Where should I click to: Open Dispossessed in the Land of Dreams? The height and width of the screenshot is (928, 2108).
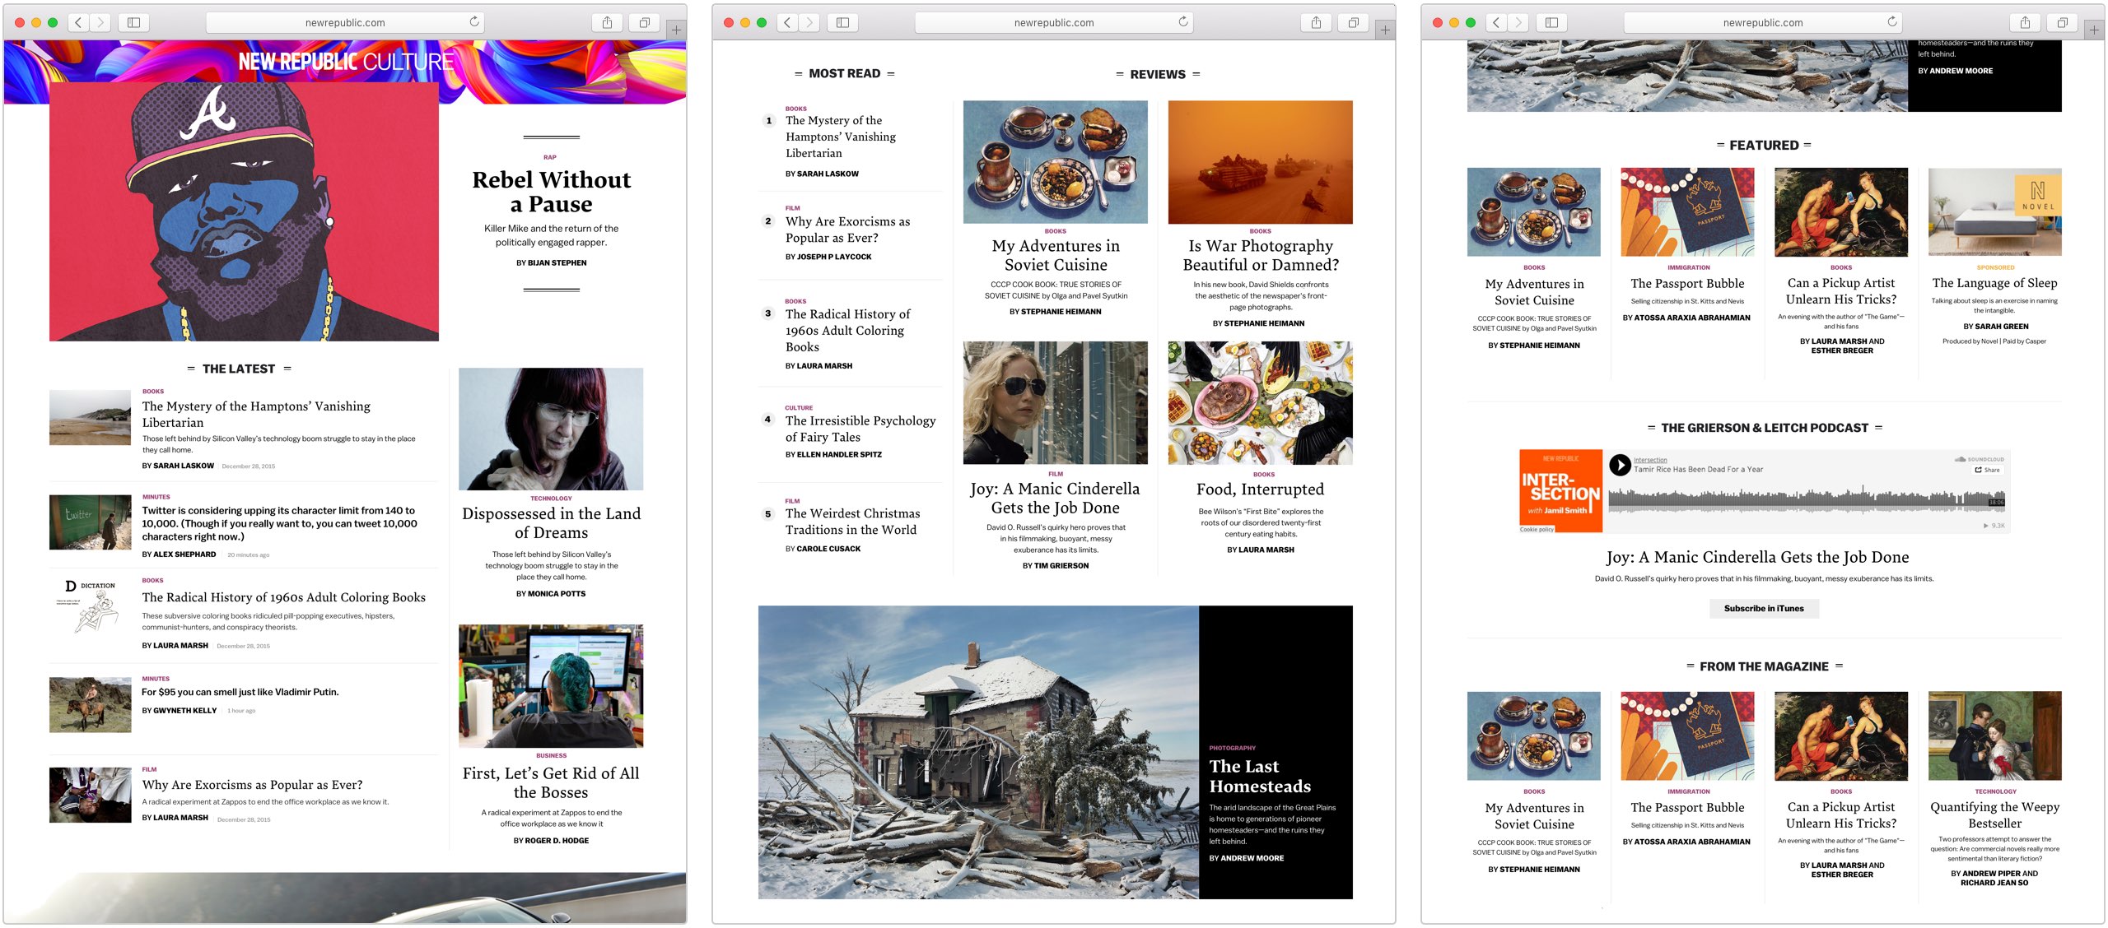point(551,522)
